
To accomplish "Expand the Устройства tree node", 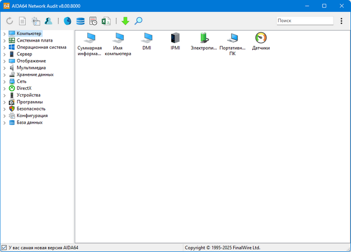I will pyautogui.click(x=4, y=95).
